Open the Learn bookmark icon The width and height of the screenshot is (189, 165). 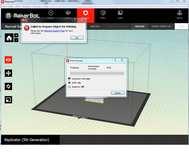[x=120, y=13]
